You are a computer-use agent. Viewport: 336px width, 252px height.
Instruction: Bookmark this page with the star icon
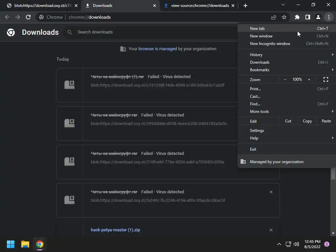pos(284,17)
